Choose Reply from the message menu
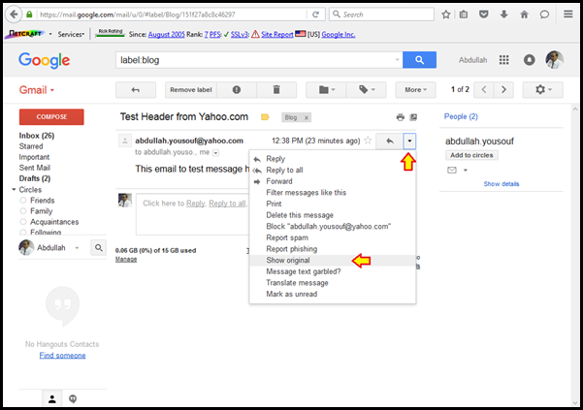This screenshot has height=410, width=583. (333, 159)
